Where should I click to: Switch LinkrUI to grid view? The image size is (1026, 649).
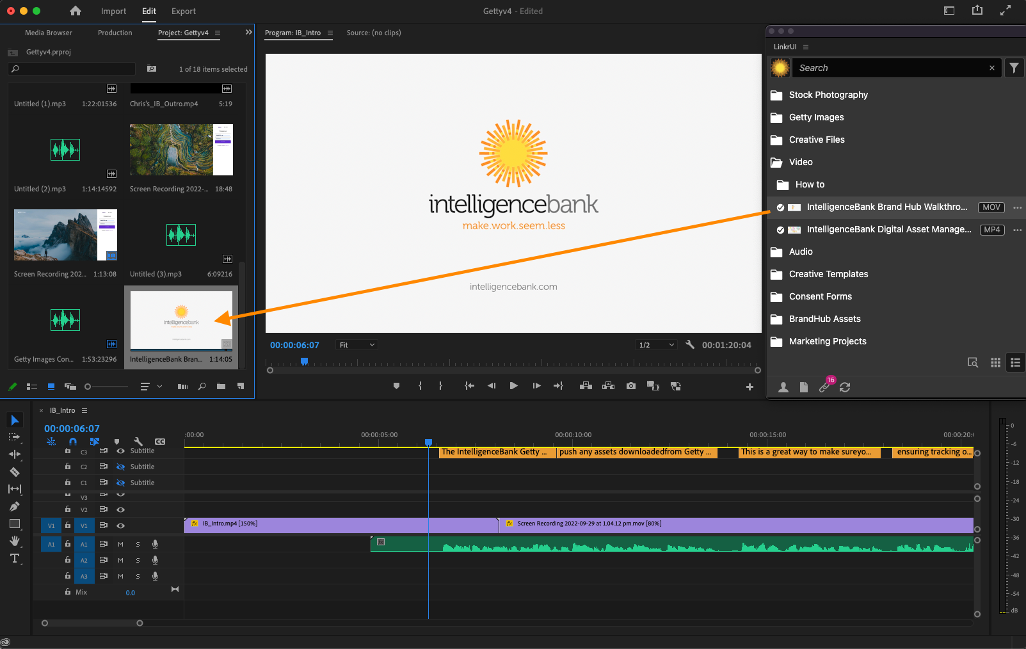pyautogui.click(x=995, y=363)
